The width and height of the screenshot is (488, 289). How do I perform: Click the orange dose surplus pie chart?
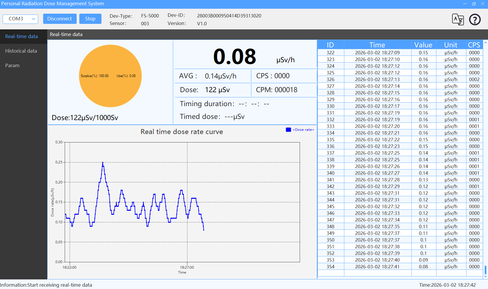pos(110,76)
